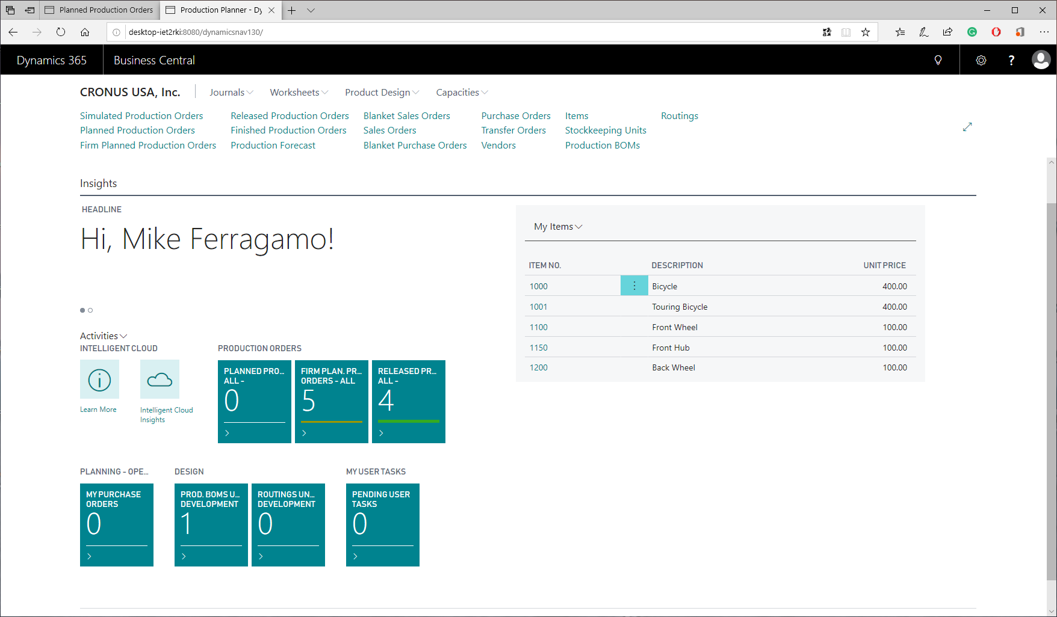Screen dimensions: 1057x617
Task: Open the Help question mark
Action: point(1011,60)
